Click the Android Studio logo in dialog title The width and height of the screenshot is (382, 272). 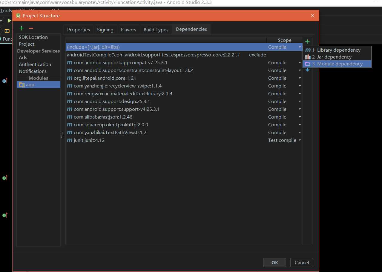pyautogui.click(x=18, y=16)
